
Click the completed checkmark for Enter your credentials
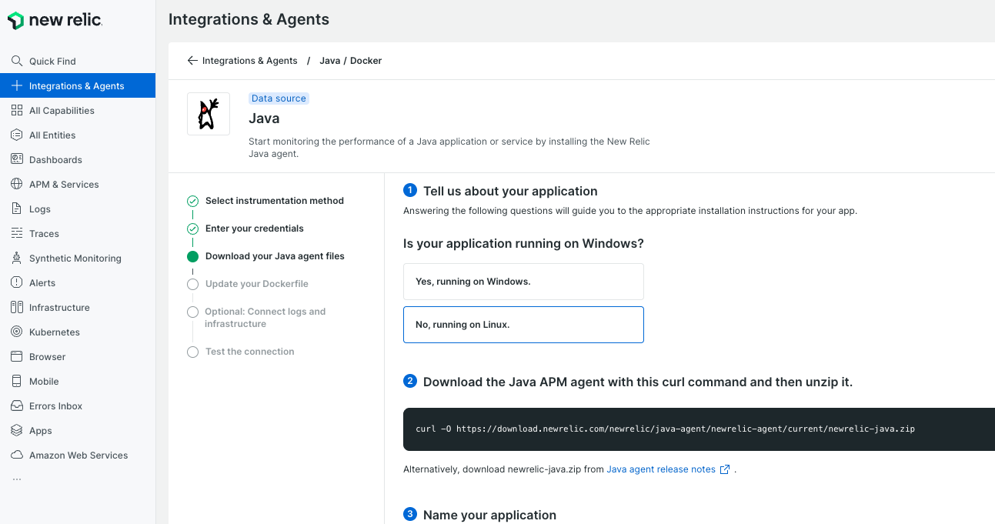click(x=192, y=229)
